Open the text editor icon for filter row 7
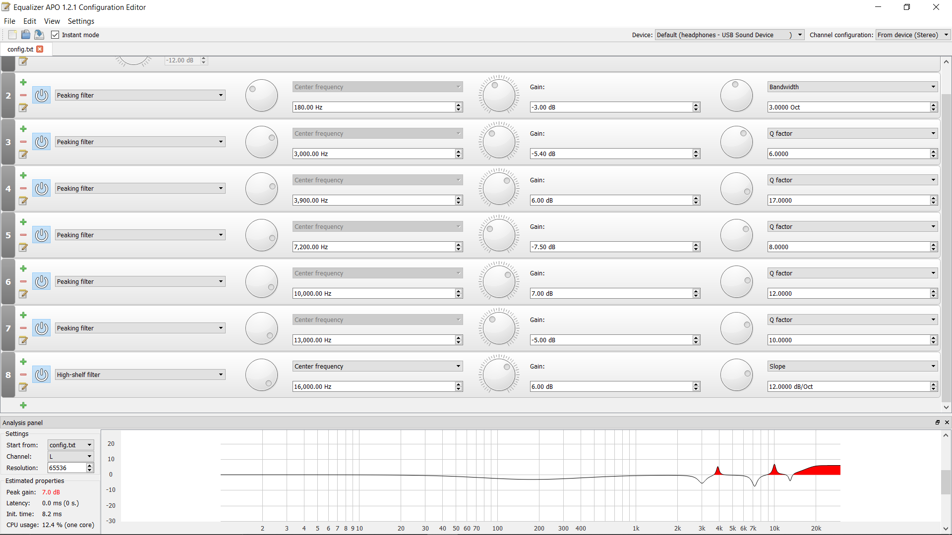The image size is (952, 535). coord(23,340)
